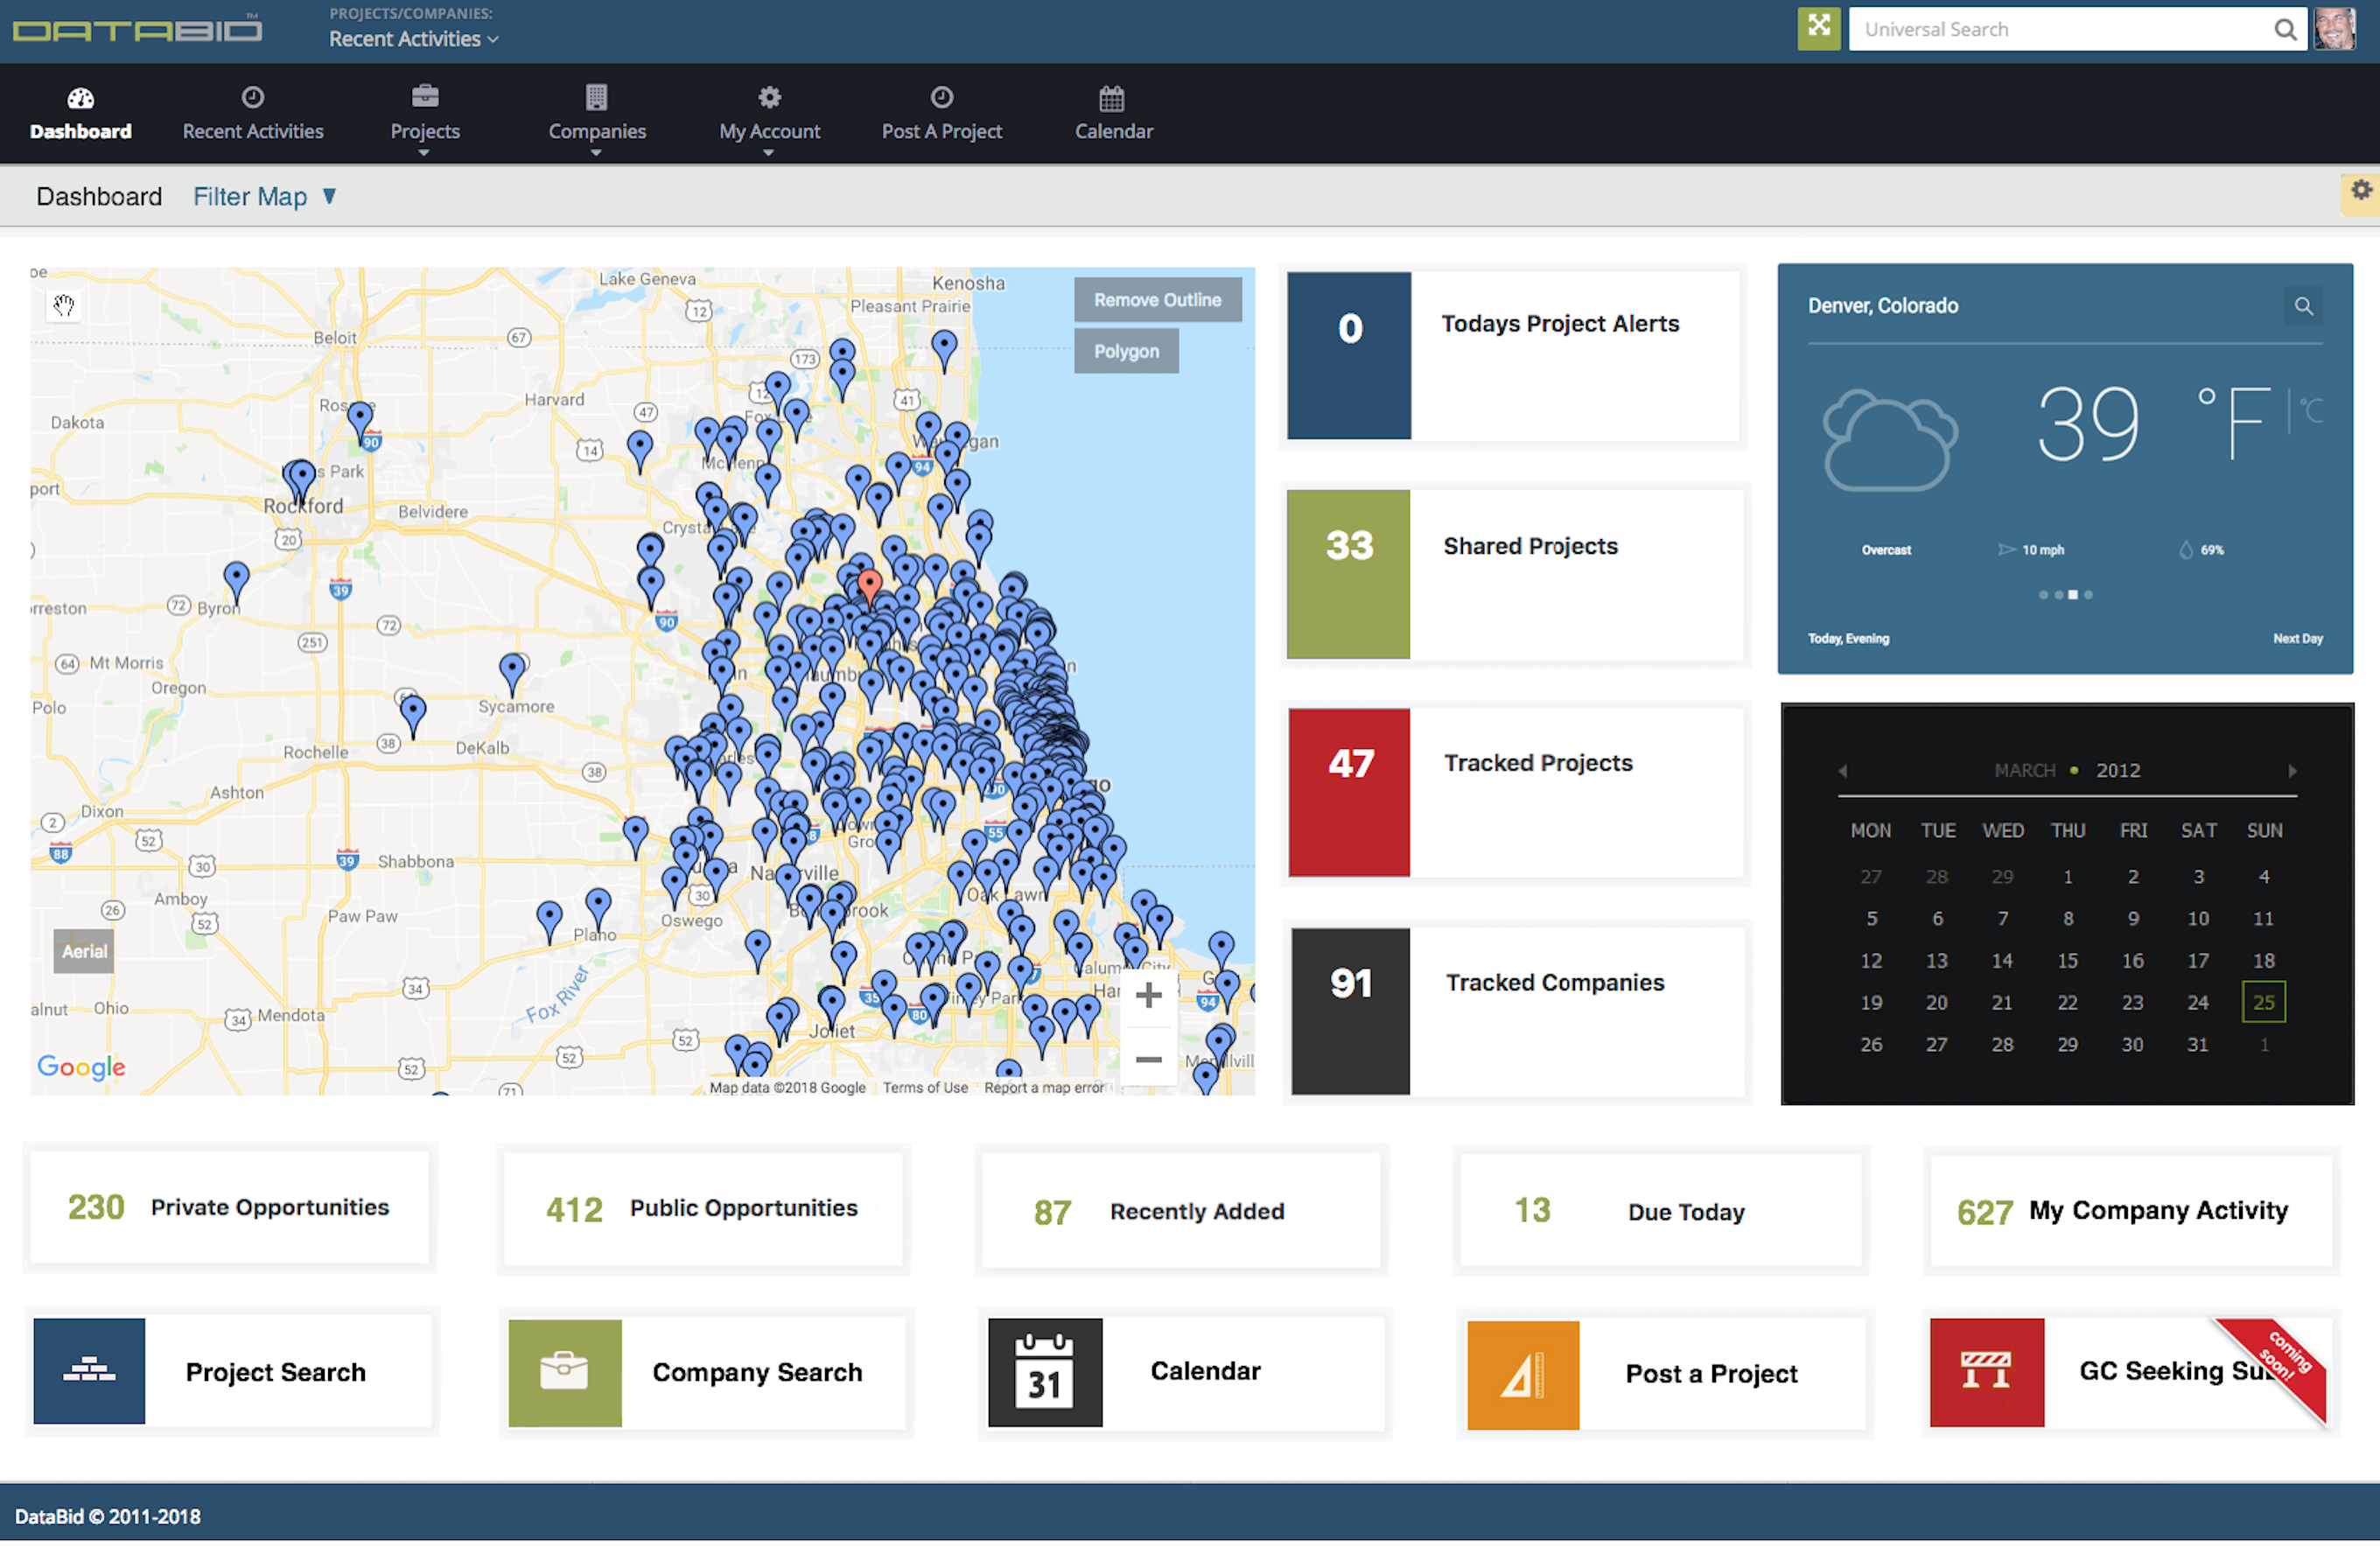Click the Calendar navigation icon
This screenshot has width=2380, height=1547.
[1112, 97]
